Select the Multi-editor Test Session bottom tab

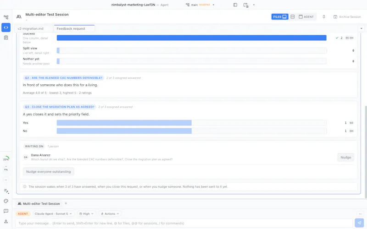coord(39,203)
